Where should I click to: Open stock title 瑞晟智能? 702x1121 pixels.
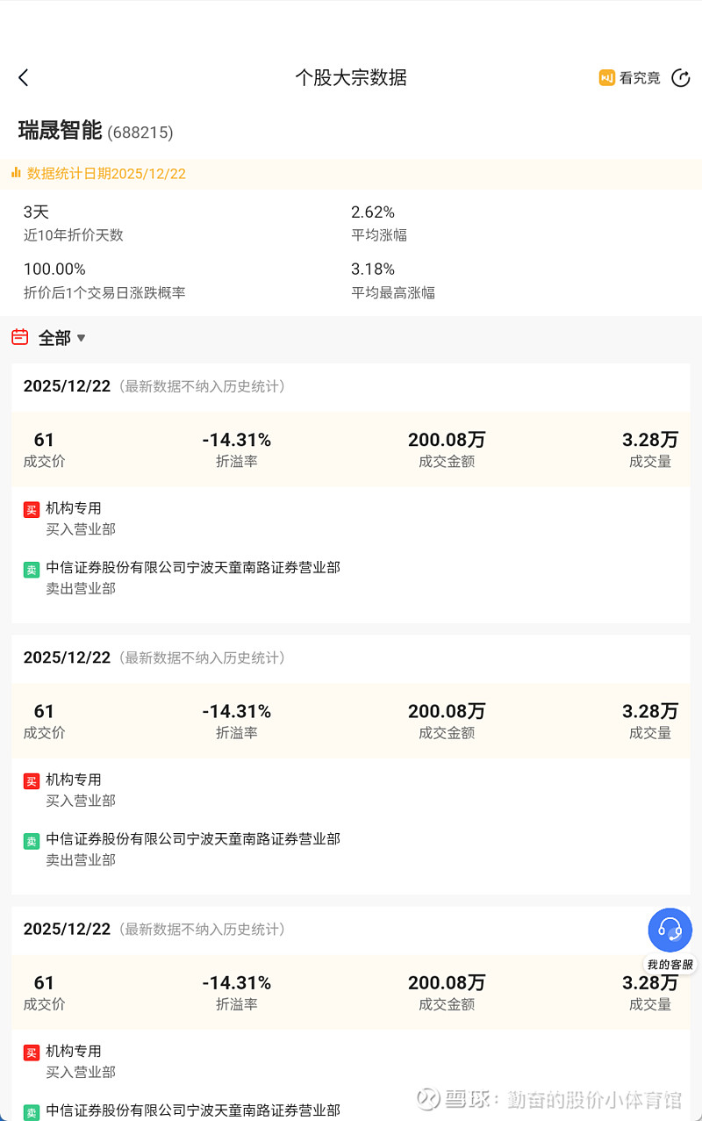click(x=61, y=131)
